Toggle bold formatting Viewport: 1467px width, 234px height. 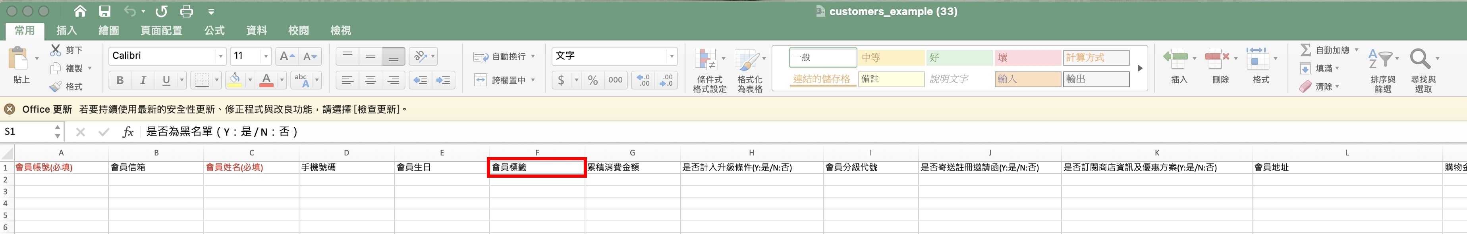120,80
